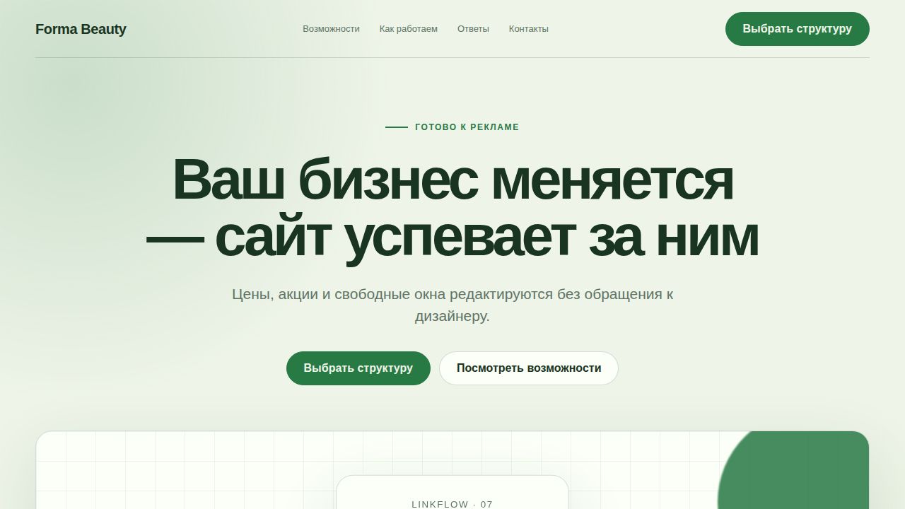Click Посмотреть возможности button
Screen dimensions: 905x509
(529, 368)
